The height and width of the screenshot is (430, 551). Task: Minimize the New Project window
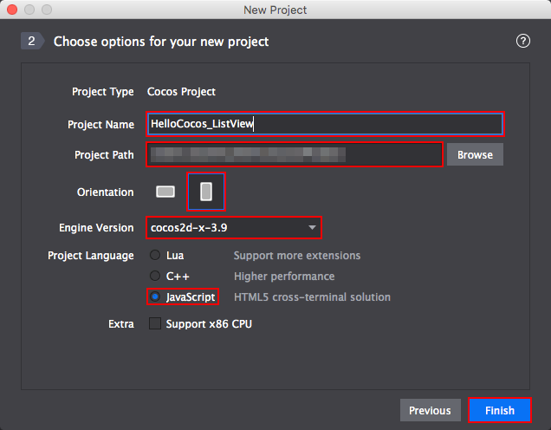[27, 10]
